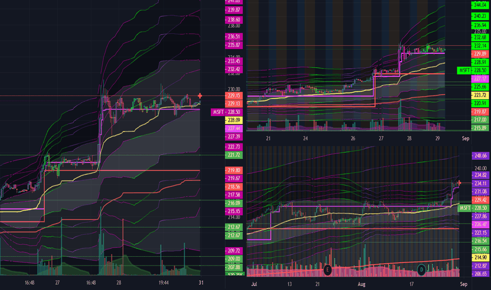Select the magenta MSFT 228.50 price label
491x290 pixels.
[x=226, y=112]
